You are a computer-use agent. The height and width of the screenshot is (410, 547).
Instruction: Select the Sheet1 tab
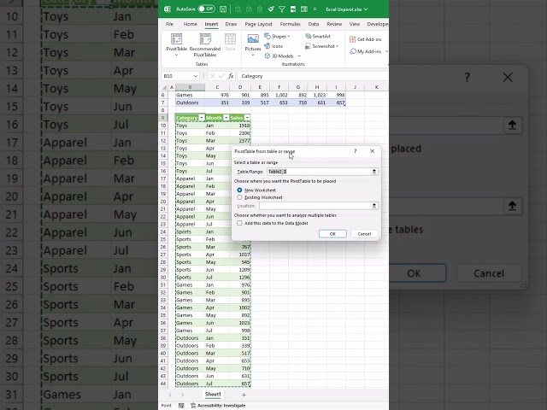pos(213,395)
